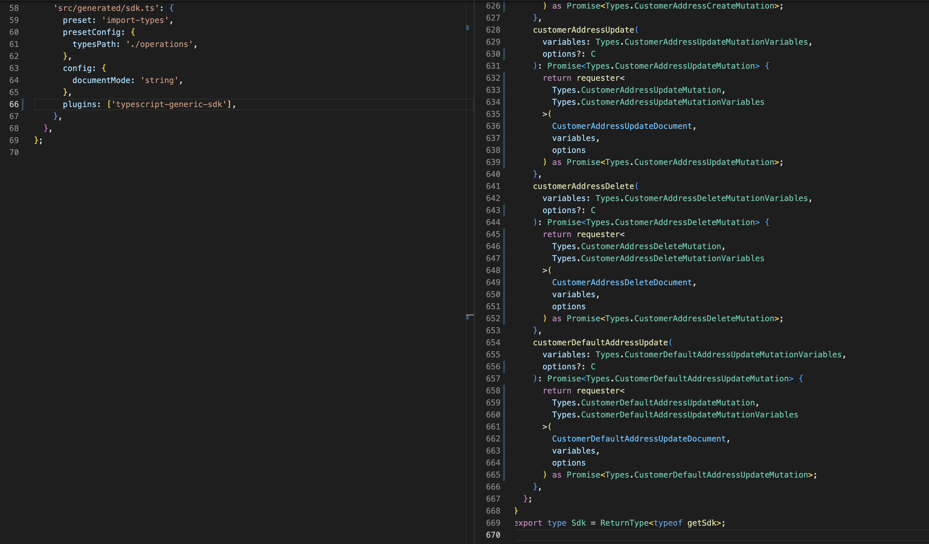Click getSdk in the export type line
929x544 pixels.
[x=701, y=523]
